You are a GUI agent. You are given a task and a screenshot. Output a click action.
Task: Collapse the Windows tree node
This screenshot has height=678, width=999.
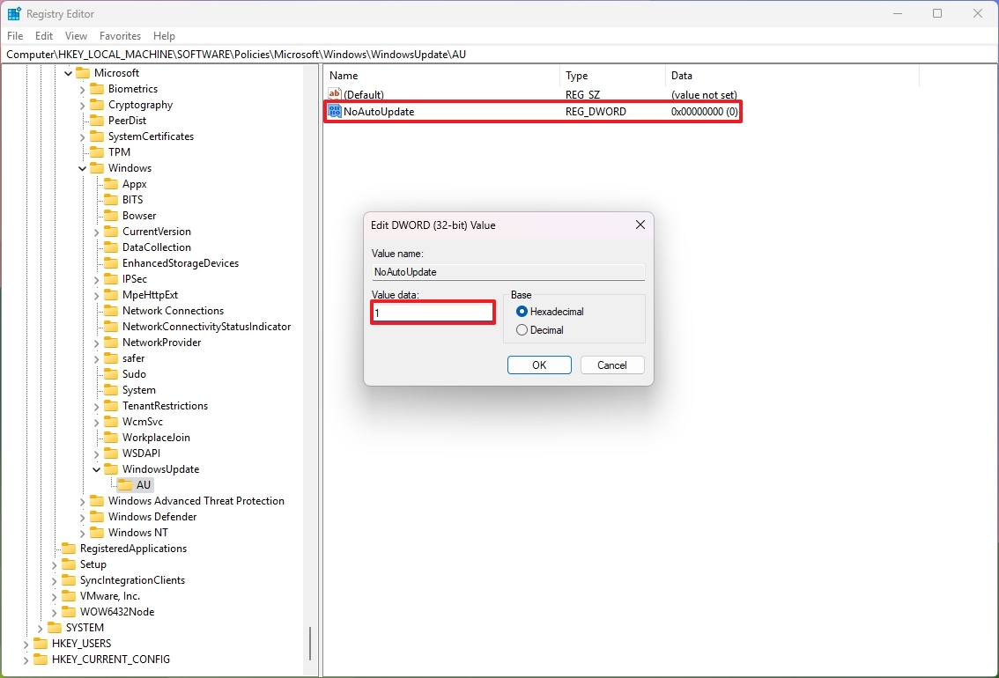coord(82,167)
